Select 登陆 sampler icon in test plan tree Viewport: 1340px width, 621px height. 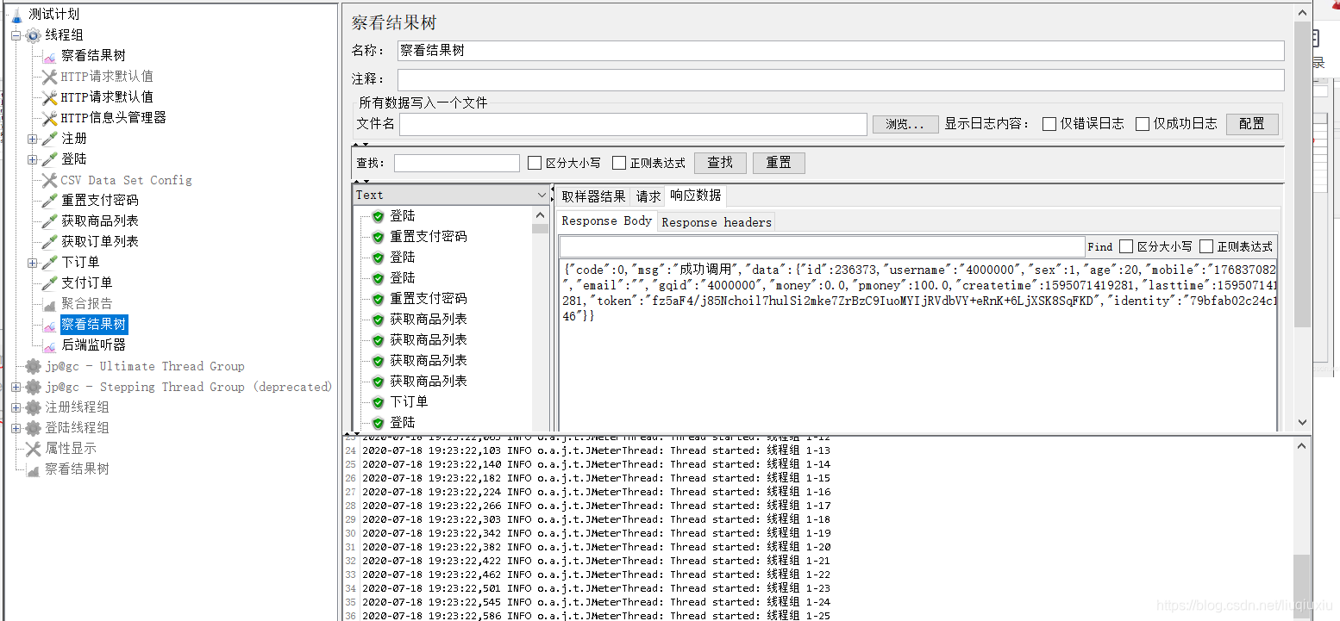coord(49,159)
